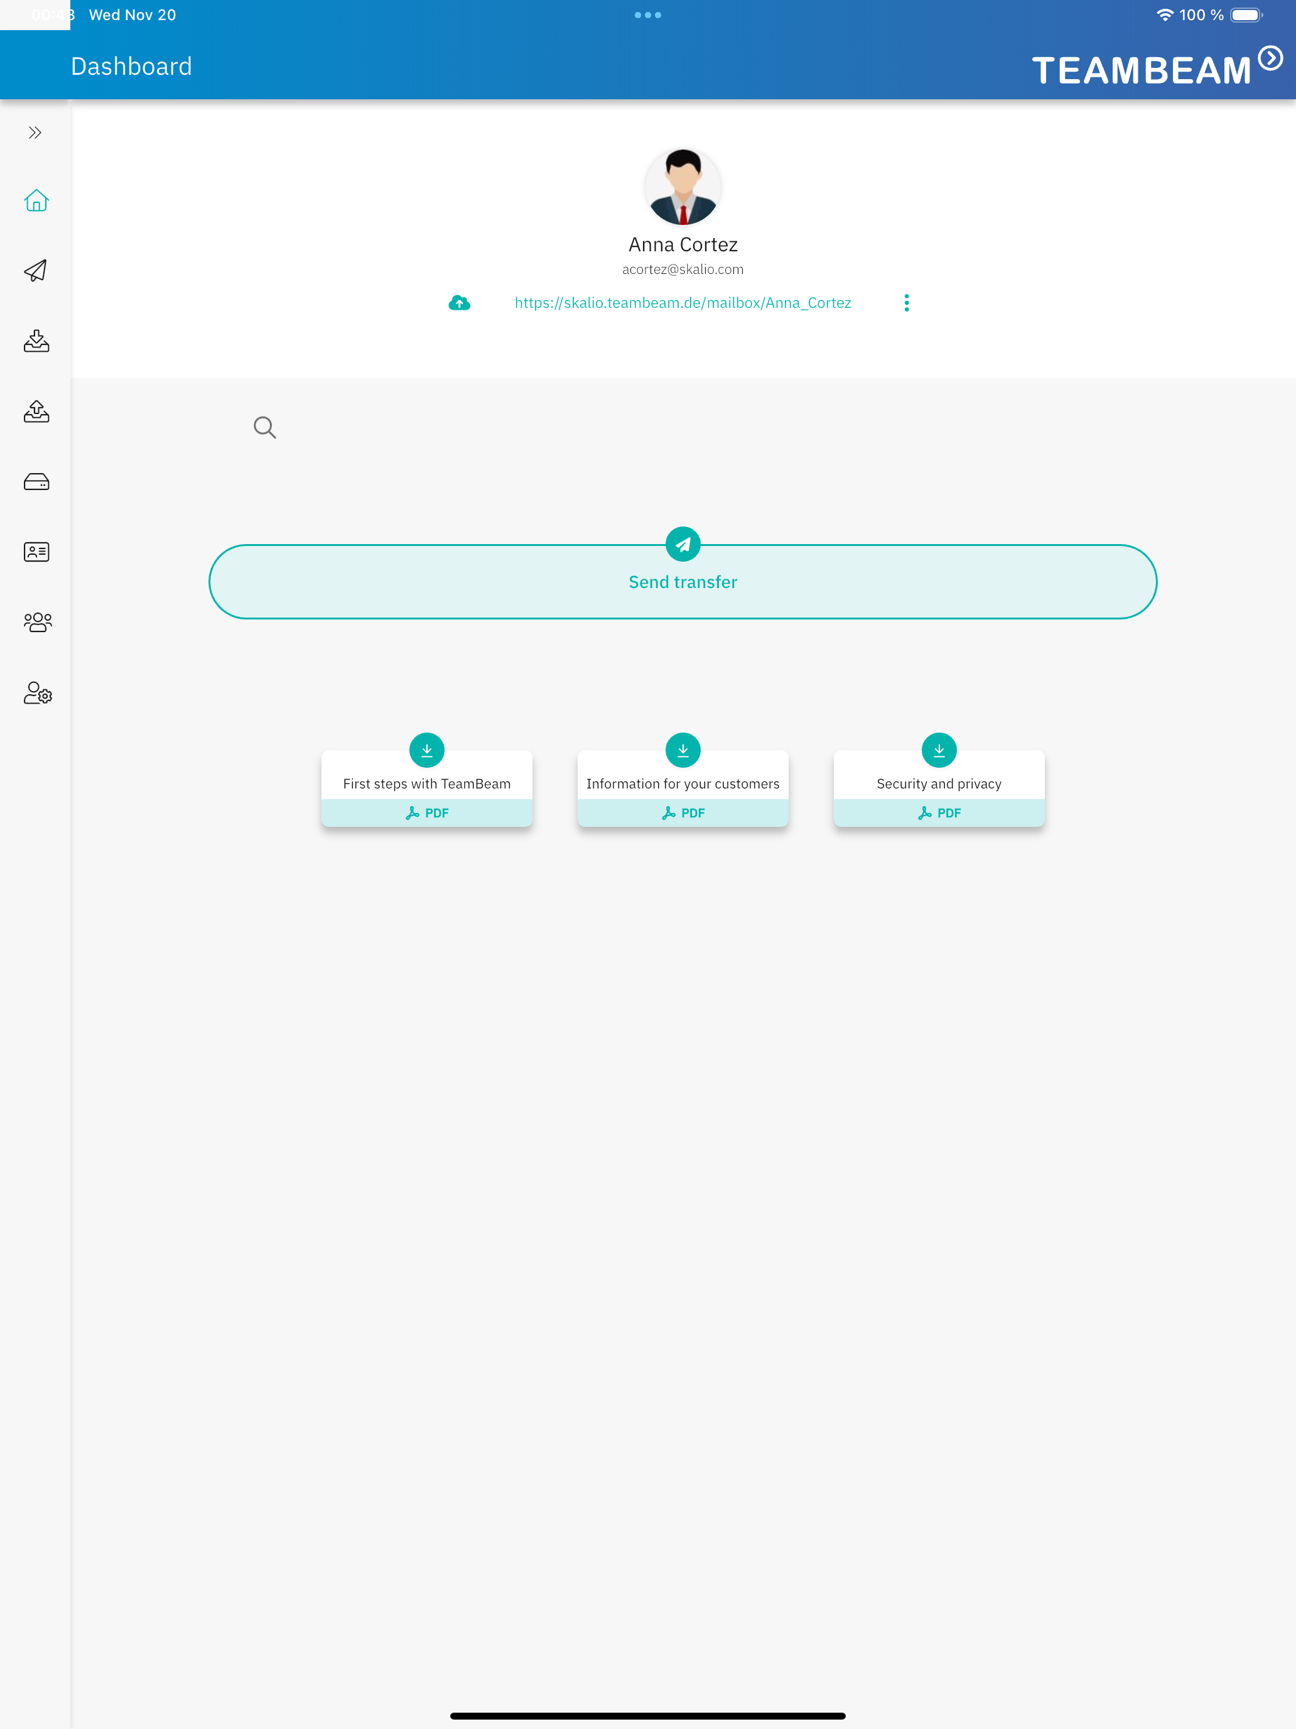
Task: Download Security and privacy document
Action: coord(939,750)
